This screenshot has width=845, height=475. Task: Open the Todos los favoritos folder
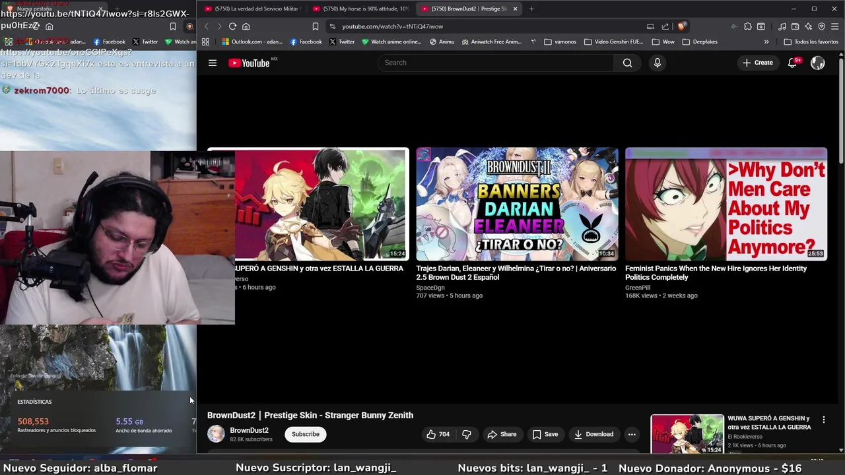811,42
